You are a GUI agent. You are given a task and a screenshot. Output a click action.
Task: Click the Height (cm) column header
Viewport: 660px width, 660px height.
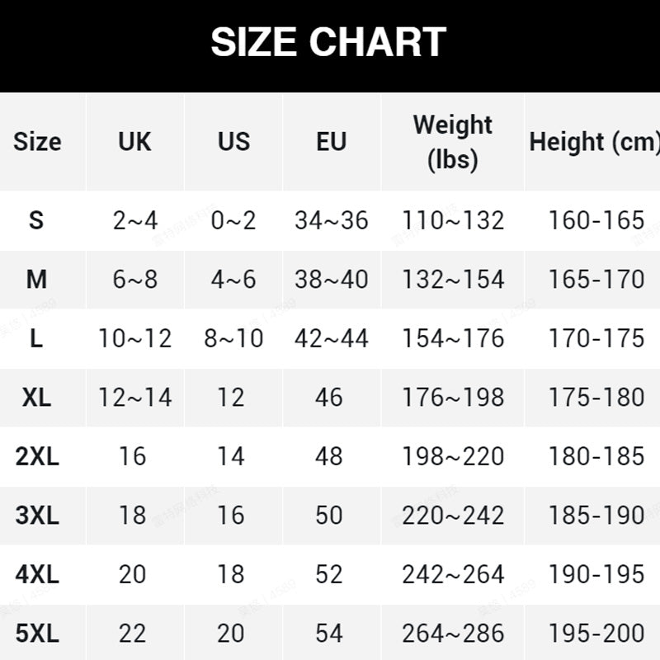click(x=594, y=141)
